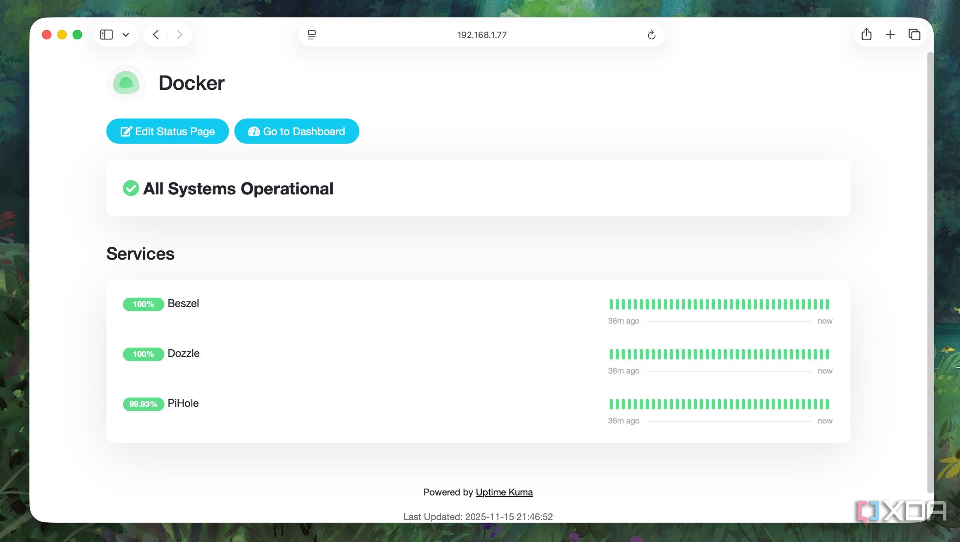Screen dimensions: 960x542
Task: Open the Share icon in toolbar
Action: [x=866, y=34]
